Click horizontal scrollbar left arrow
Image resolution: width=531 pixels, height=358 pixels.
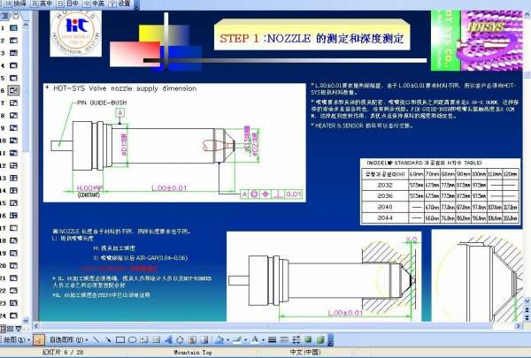click(36, 326)
